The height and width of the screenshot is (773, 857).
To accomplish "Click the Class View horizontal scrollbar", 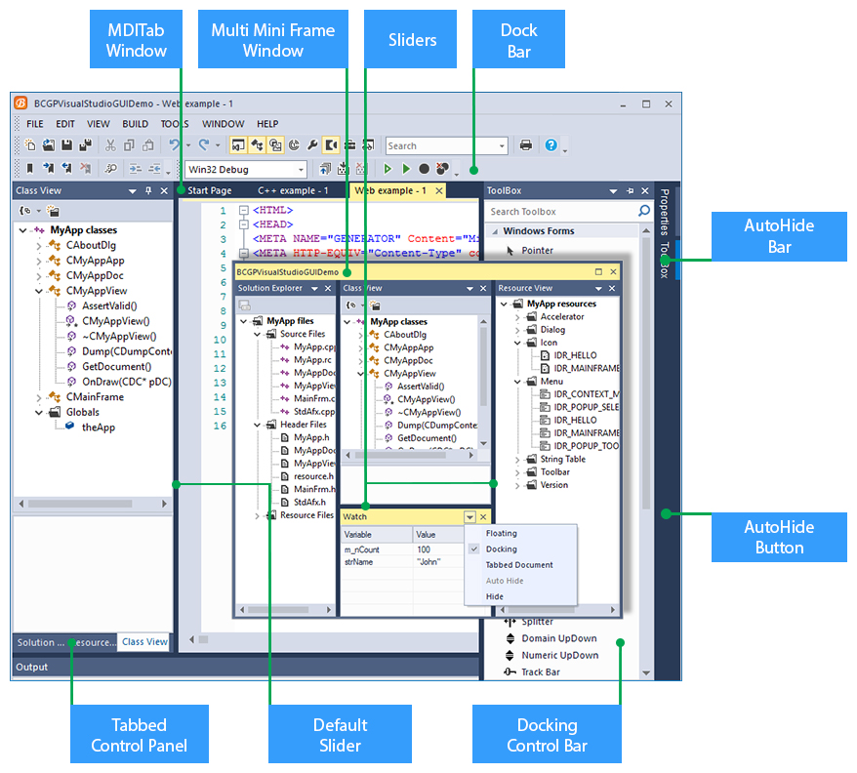I will 93,504.
